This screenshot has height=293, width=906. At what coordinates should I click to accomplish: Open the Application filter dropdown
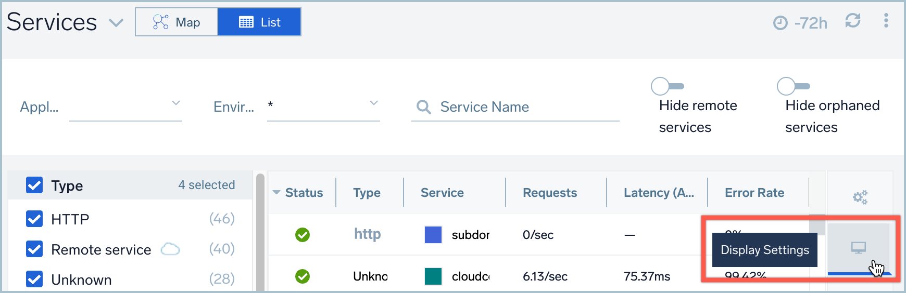coord(125,106)
